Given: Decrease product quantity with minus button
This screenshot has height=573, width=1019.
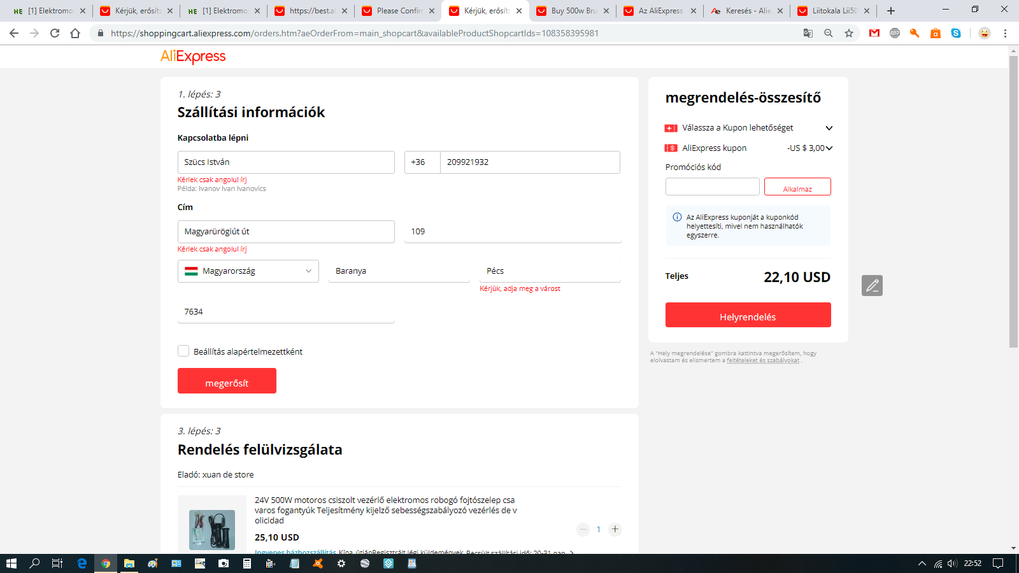Looking at the screenshot, I should tap(583, 529).
